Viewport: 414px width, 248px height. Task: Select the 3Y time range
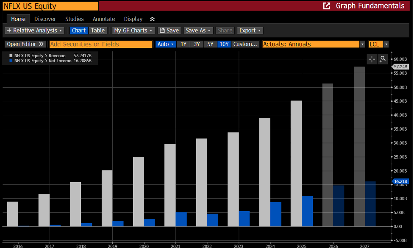click(x=197, y=44)
